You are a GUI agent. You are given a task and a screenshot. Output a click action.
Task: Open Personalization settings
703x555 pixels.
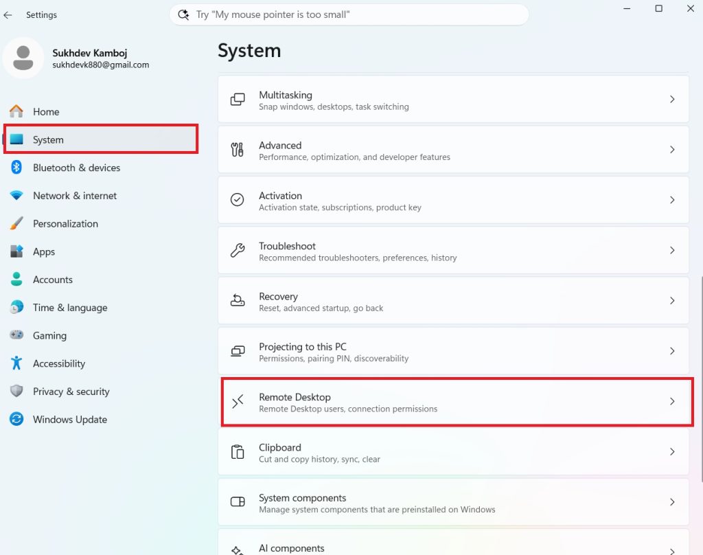[x=65, y=223]
